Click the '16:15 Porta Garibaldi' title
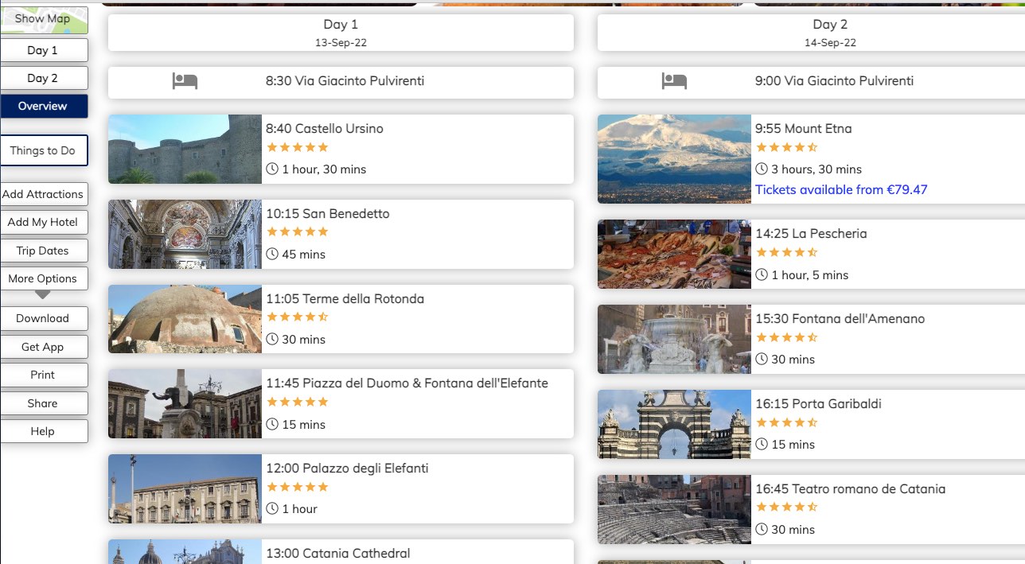Image resolution: width=1025 pixels, height=564 pixels. click(x=818, y=404)
